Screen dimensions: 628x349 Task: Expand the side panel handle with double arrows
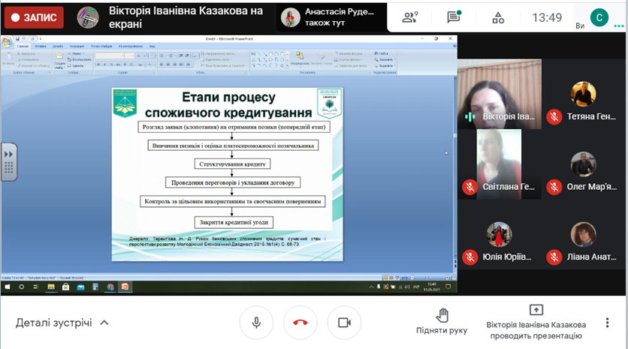[x=9, y=161]
